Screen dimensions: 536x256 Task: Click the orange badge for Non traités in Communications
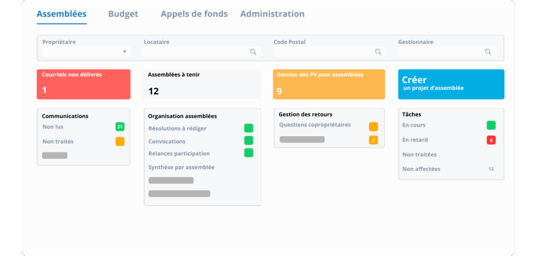(120, 141)
